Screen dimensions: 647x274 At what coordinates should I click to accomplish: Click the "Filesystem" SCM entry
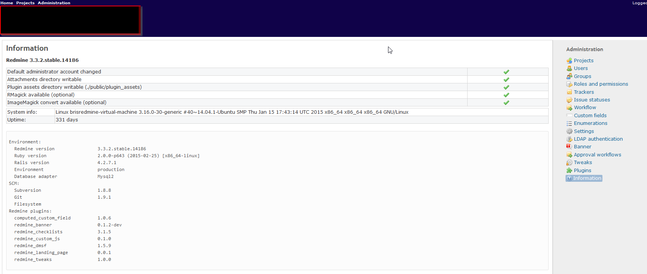tap(28, 204)
